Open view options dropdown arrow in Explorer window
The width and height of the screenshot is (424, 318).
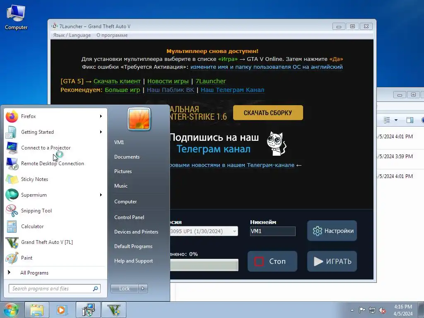[396, 120]
